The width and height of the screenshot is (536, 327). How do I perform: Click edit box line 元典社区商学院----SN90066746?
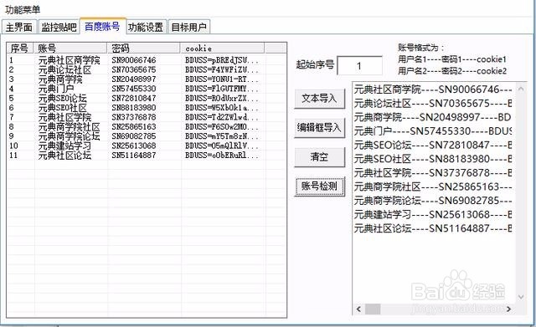coord(433,89)
